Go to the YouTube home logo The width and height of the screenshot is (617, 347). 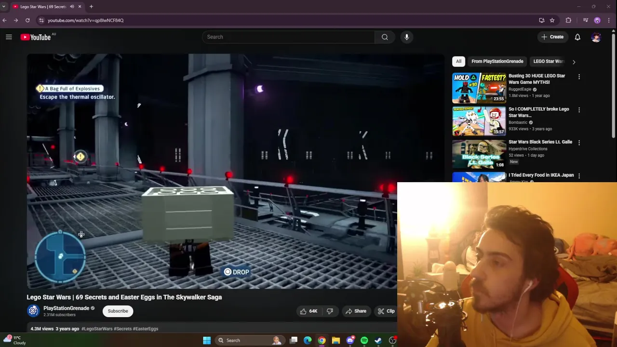tap(36, 37)
